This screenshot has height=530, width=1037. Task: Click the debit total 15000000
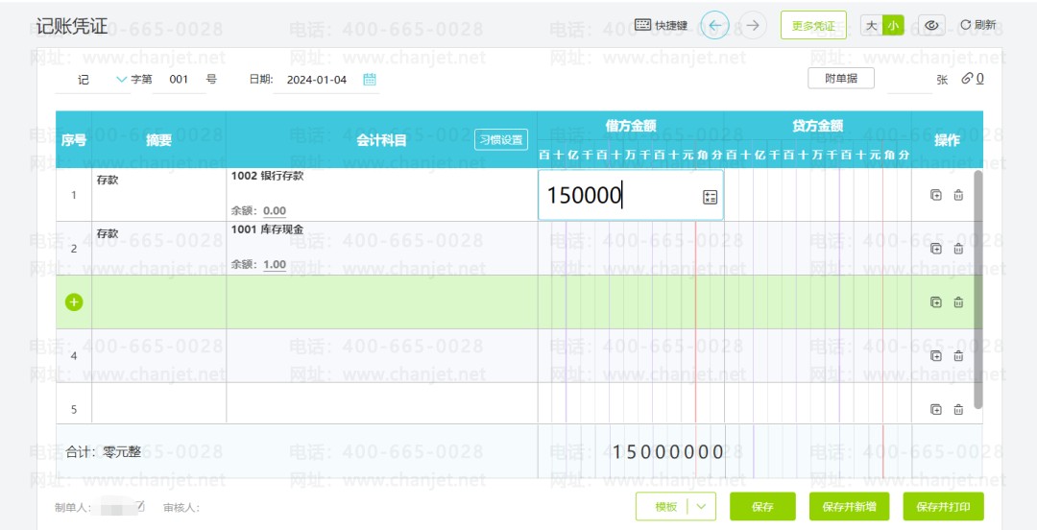[x=668, y=452]
